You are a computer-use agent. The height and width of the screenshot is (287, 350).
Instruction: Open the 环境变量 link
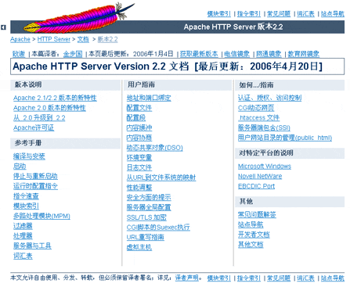tap(139, 158)
